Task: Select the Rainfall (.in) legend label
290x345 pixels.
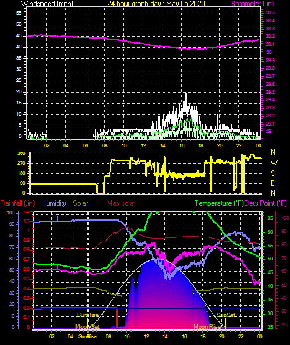Action: pos(17,203)
